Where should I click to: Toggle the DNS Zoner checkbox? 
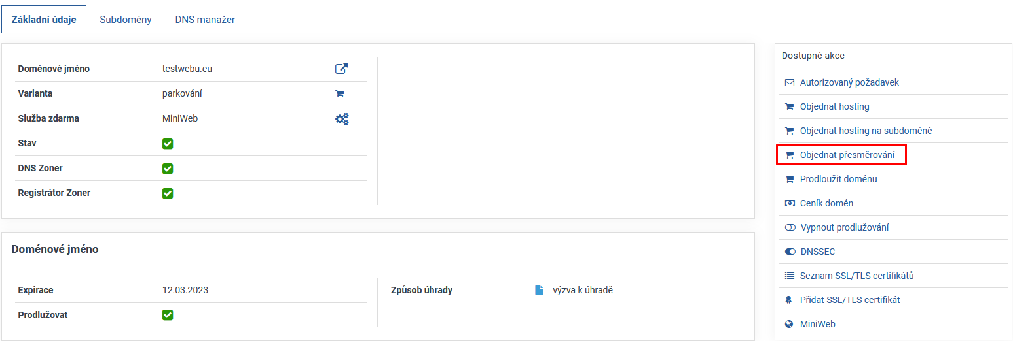[168, 169]
